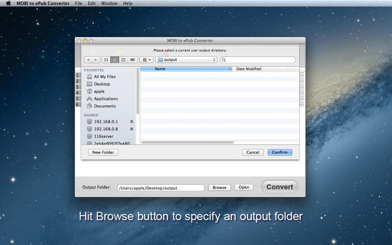Select shared computer 192.168.0.1
Screen dimensions: 392x245
pos(106,122)
